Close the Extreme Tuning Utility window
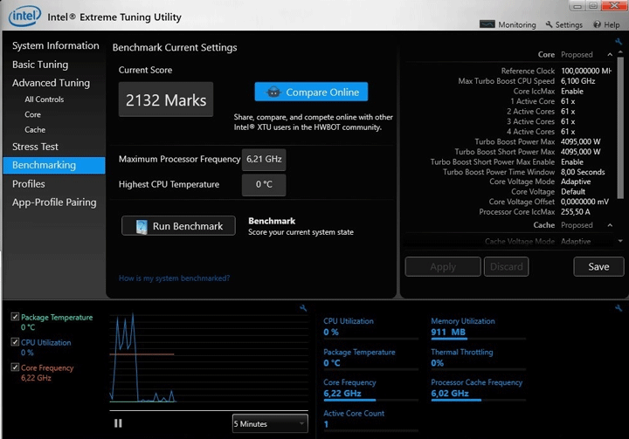Viewport: 629px width, 439px height. tap(614, 5)
